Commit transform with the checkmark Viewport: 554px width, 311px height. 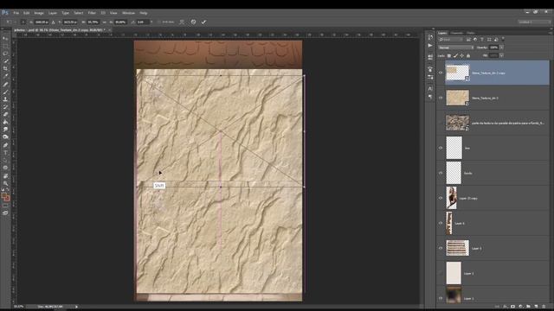tap(204, 22)
